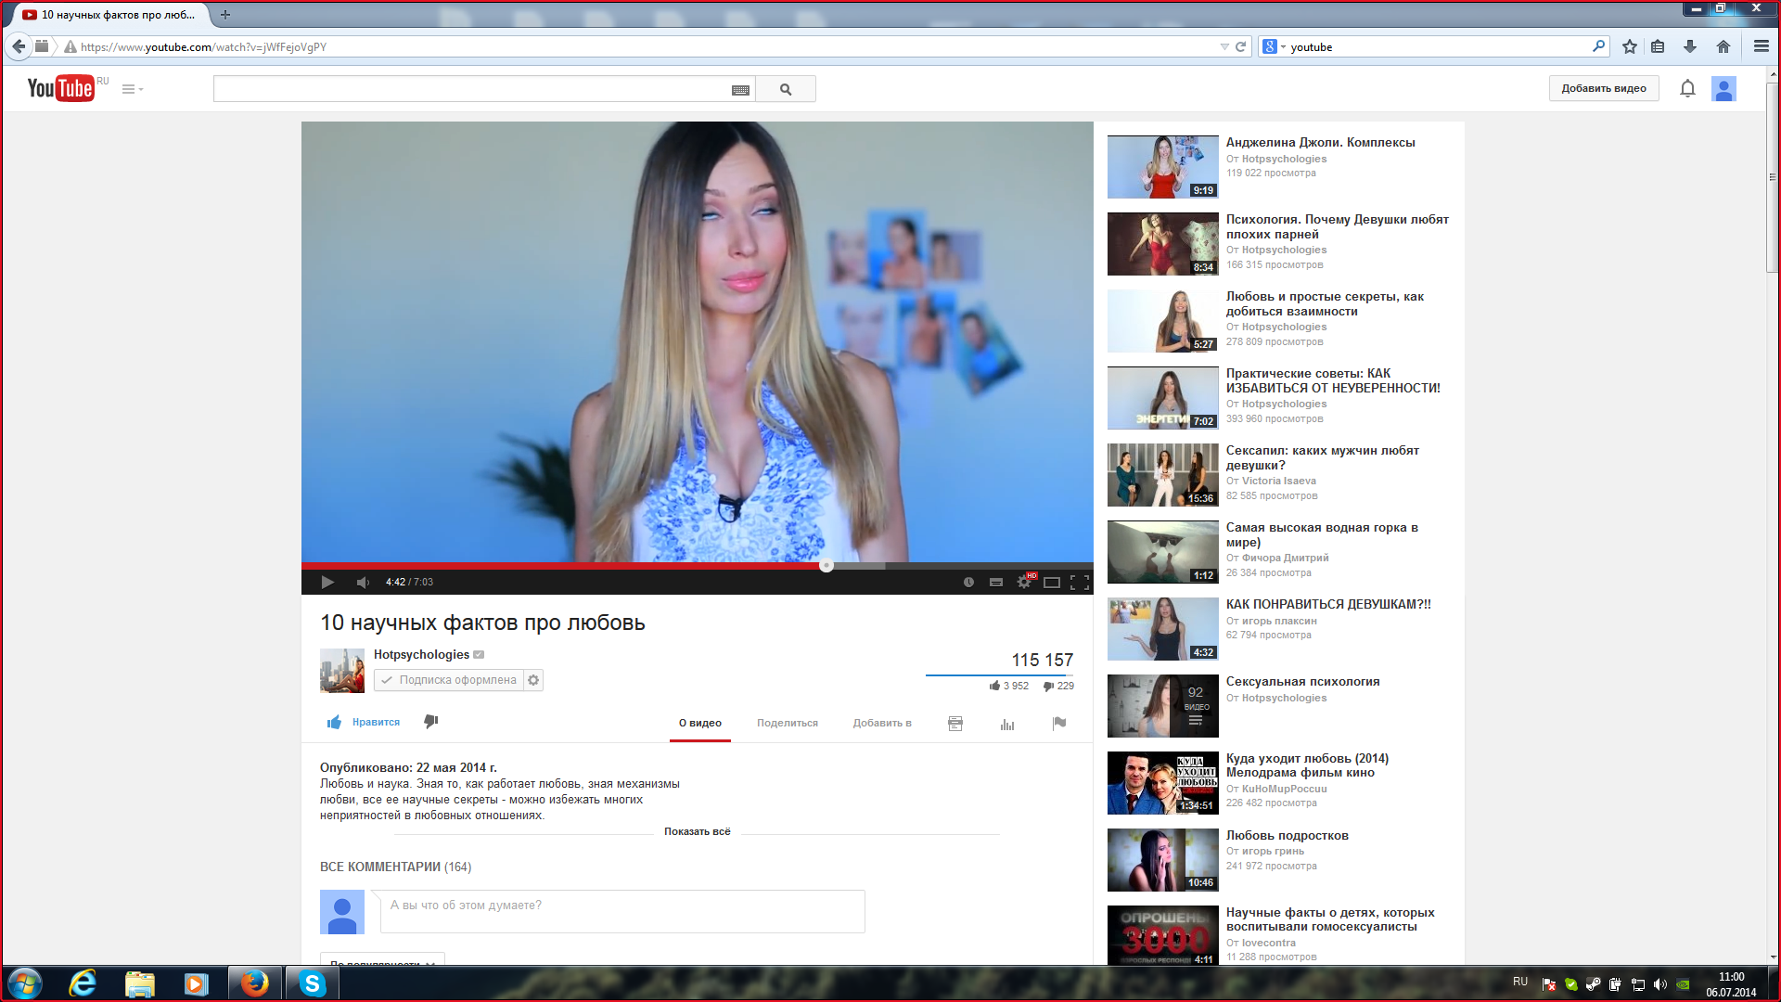This screenshot has width=1781, height=1002.
Task: Like the video with thumbs up
Action: click(x=363, y=722)
